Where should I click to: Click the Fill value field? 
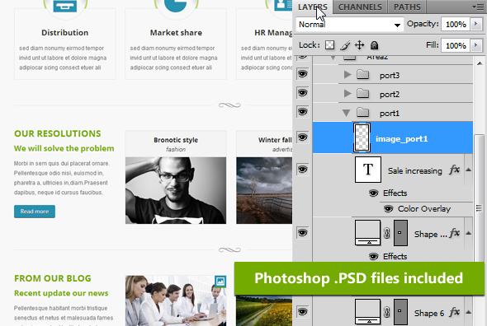point(456,45)
